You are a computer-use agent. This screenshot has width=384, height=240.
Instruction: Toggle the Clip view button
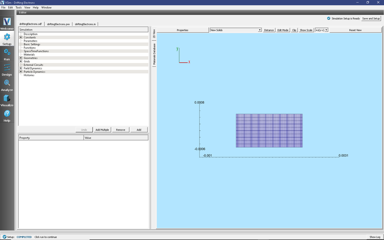[294, 30]
